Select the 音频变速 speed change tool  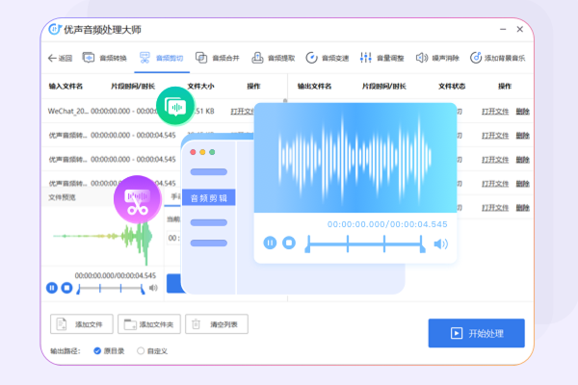328,58
